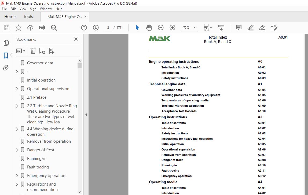This screenshot has width=308, height=195.
Task: Open the Sign document tool
Action: pyautogui.click(x=262, y=28)
